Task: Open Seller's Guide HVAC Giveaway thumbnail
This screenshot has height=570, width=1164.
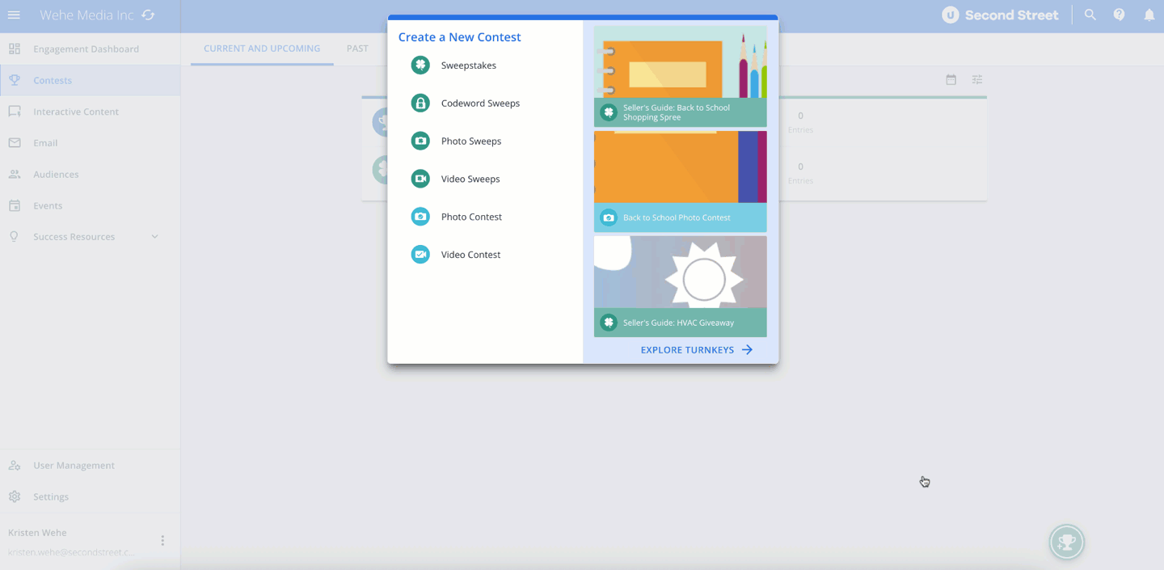Action: [680, 286]
